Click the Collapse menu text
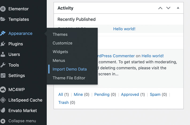190x125 pixels. 22,121
